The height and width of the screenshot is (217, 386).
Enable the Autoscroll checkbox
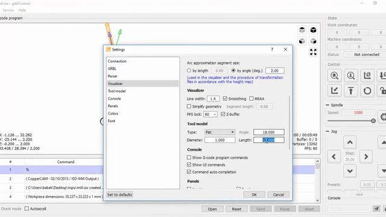(27, 209)
